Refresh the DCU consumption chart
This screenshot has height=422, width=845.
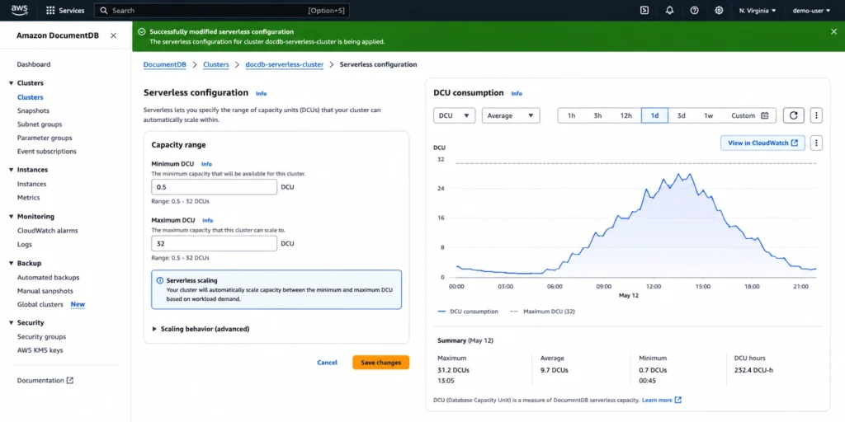pos(793,115)
